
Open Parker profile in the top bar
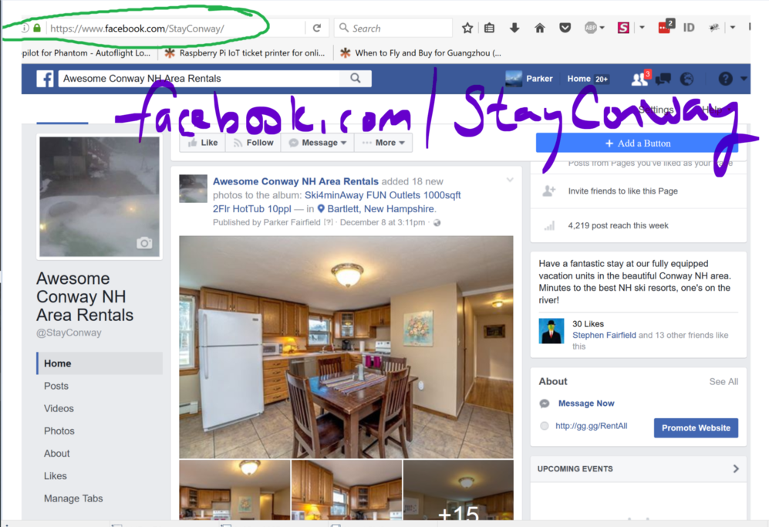point(528,79)
